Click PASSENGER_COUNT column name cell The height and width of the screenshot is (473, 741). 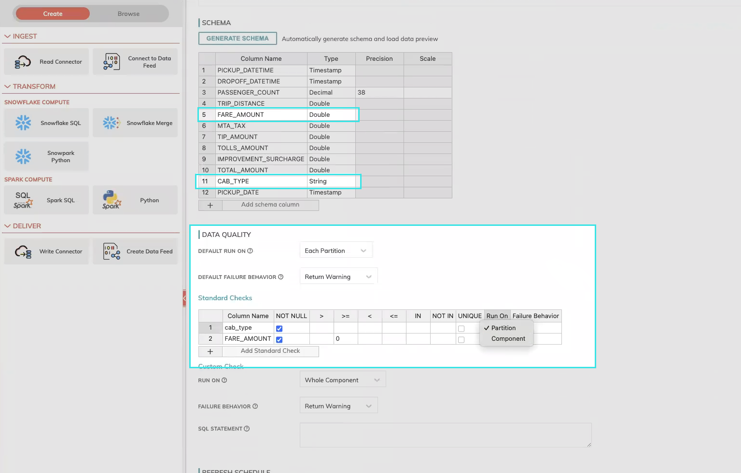(x=261, y=92)
